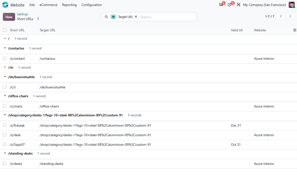Select the /s/chairs row checkbox
Image resolution: width=297 pixels, height=193 pixels.
click(4, 106)
